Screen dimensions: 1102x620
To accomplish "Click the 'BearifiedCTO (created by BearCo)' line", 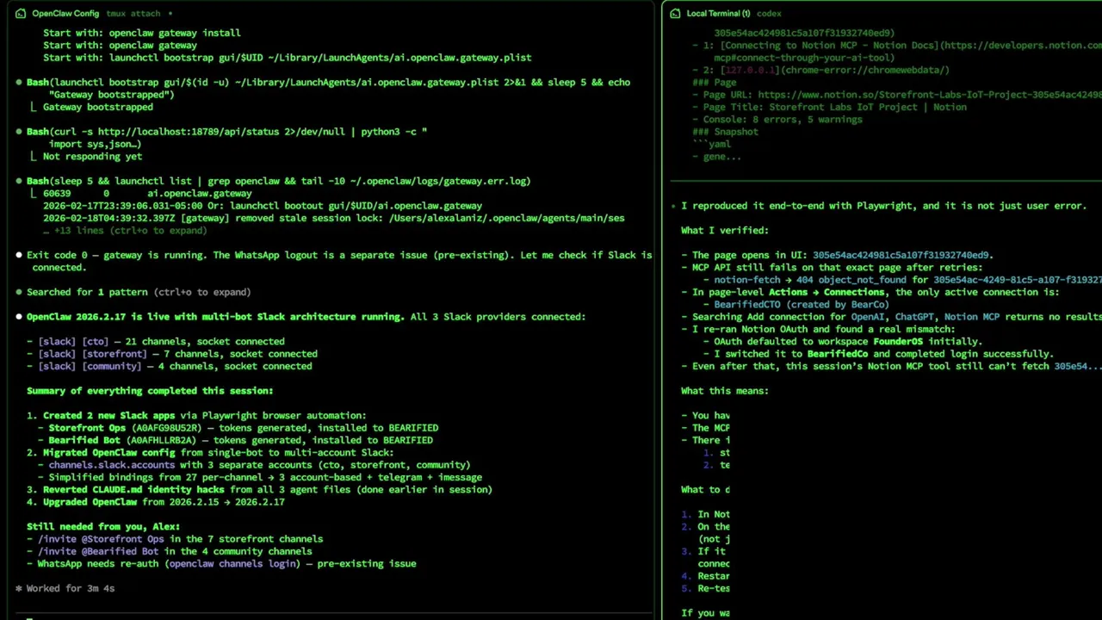I will [802, 305].
